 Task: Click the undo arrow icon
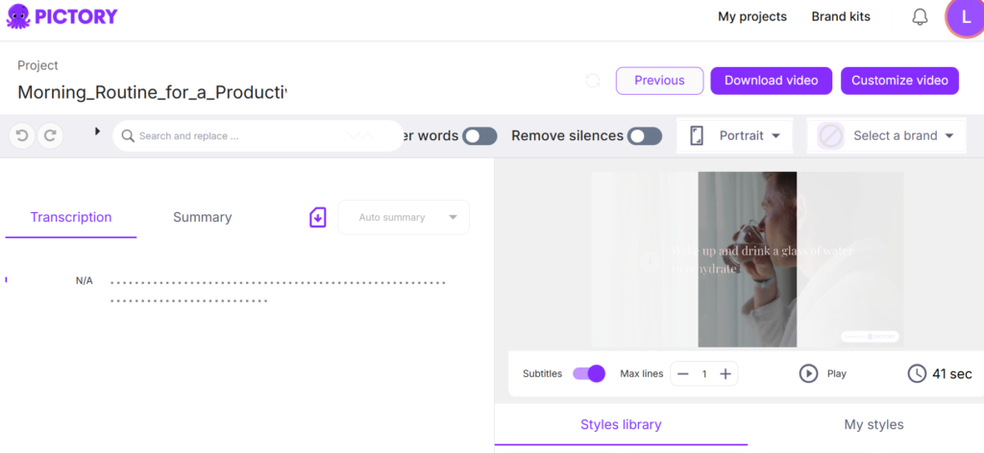22,136
